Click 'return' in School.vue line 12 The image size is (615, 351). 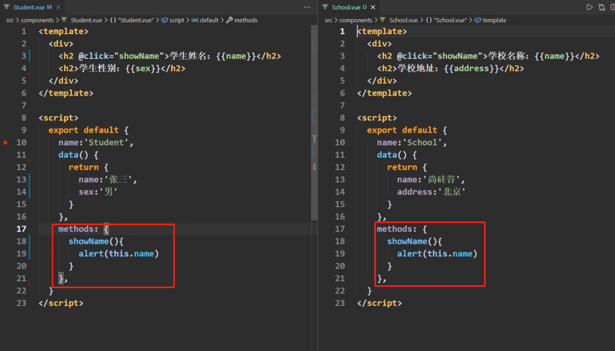(402, 167)
